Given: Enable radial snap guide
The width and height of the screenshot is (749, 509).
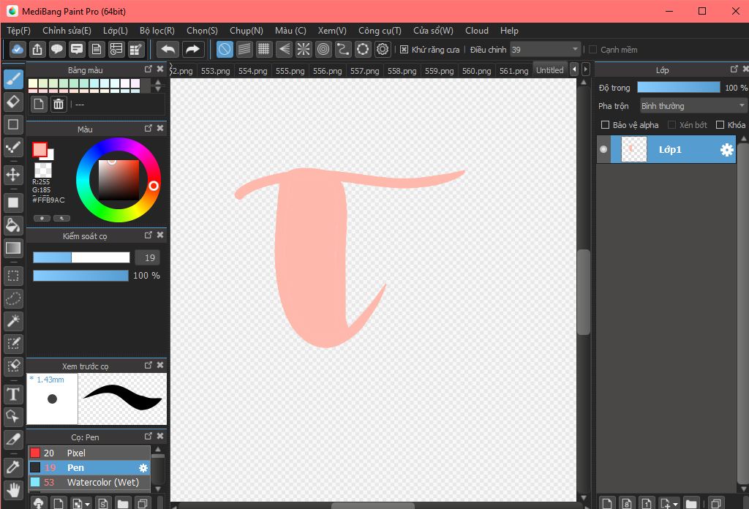Looking at the screenshot, I should 304,49.
